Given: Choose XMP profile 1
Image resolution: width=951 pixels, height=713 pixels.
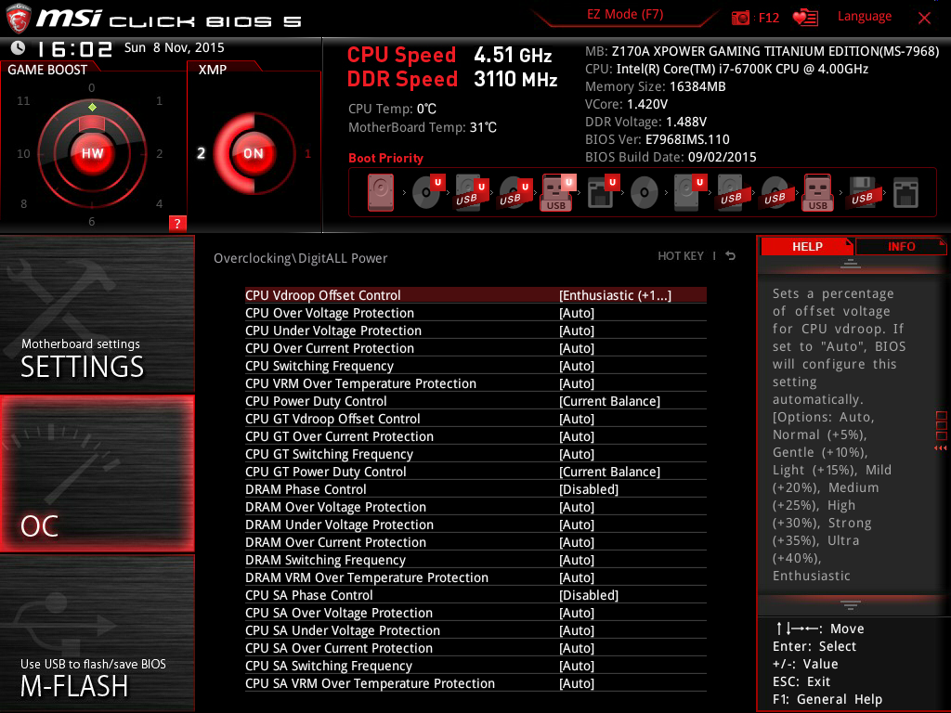Looking at the screenshot, I should [x=307, y=153].
